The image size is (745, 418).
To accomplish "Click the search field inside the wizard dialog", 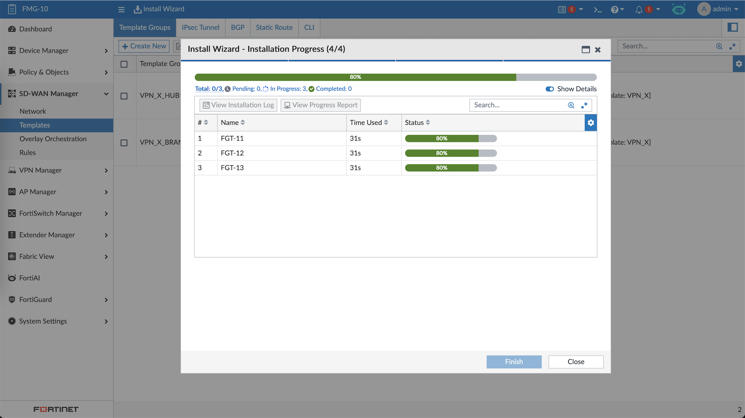I will [x=518, y=105].
